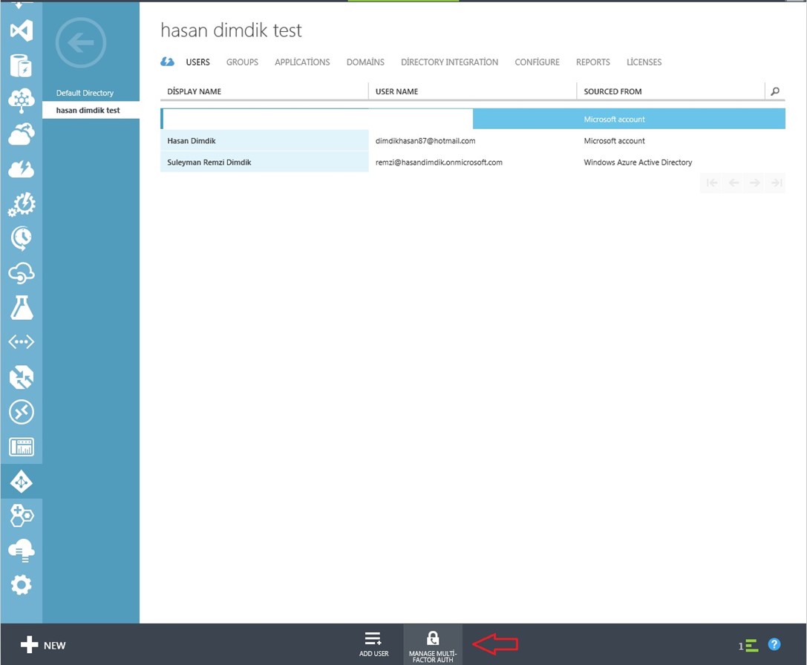Switch to the DIRECTORY INTEGRATION tab
The height and width of the screenshot is (665, 807).
449,62
